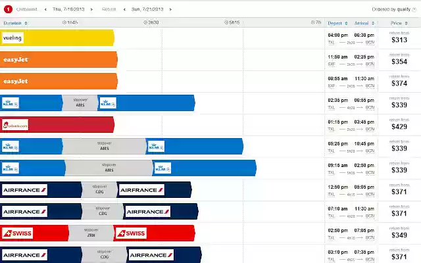Click the 08:55 am departure time
The image size is (421, 263).
click(x=337, y=79)
